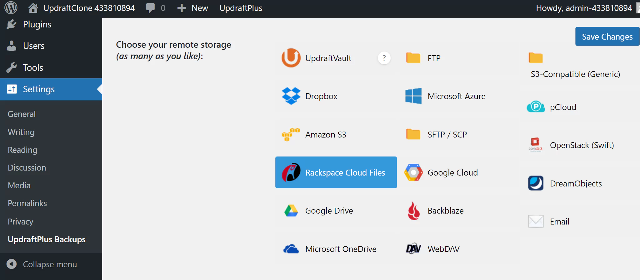
Task: Select the FTP folder icon
Action: pyautogui.click(x=413, y=58)
